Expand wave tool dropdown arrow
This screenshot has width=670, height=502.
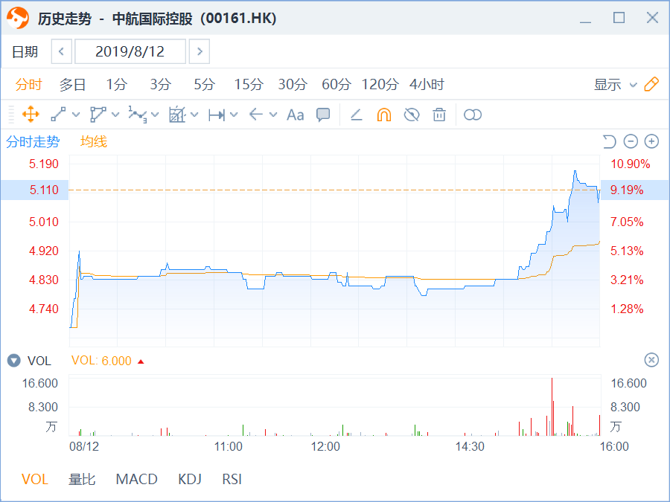pyautogui.click(x=155, y=115)
